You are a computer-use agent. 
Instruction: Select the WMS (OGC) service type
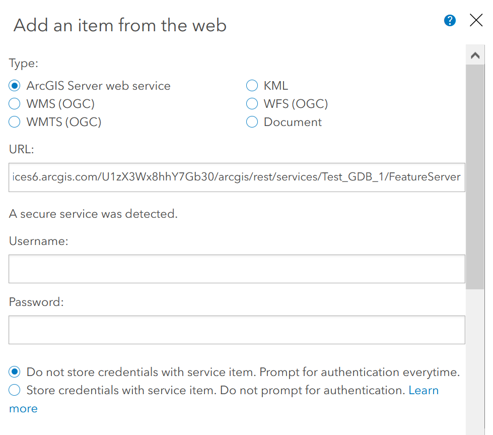pyautogui.click(x=14, y=104)
